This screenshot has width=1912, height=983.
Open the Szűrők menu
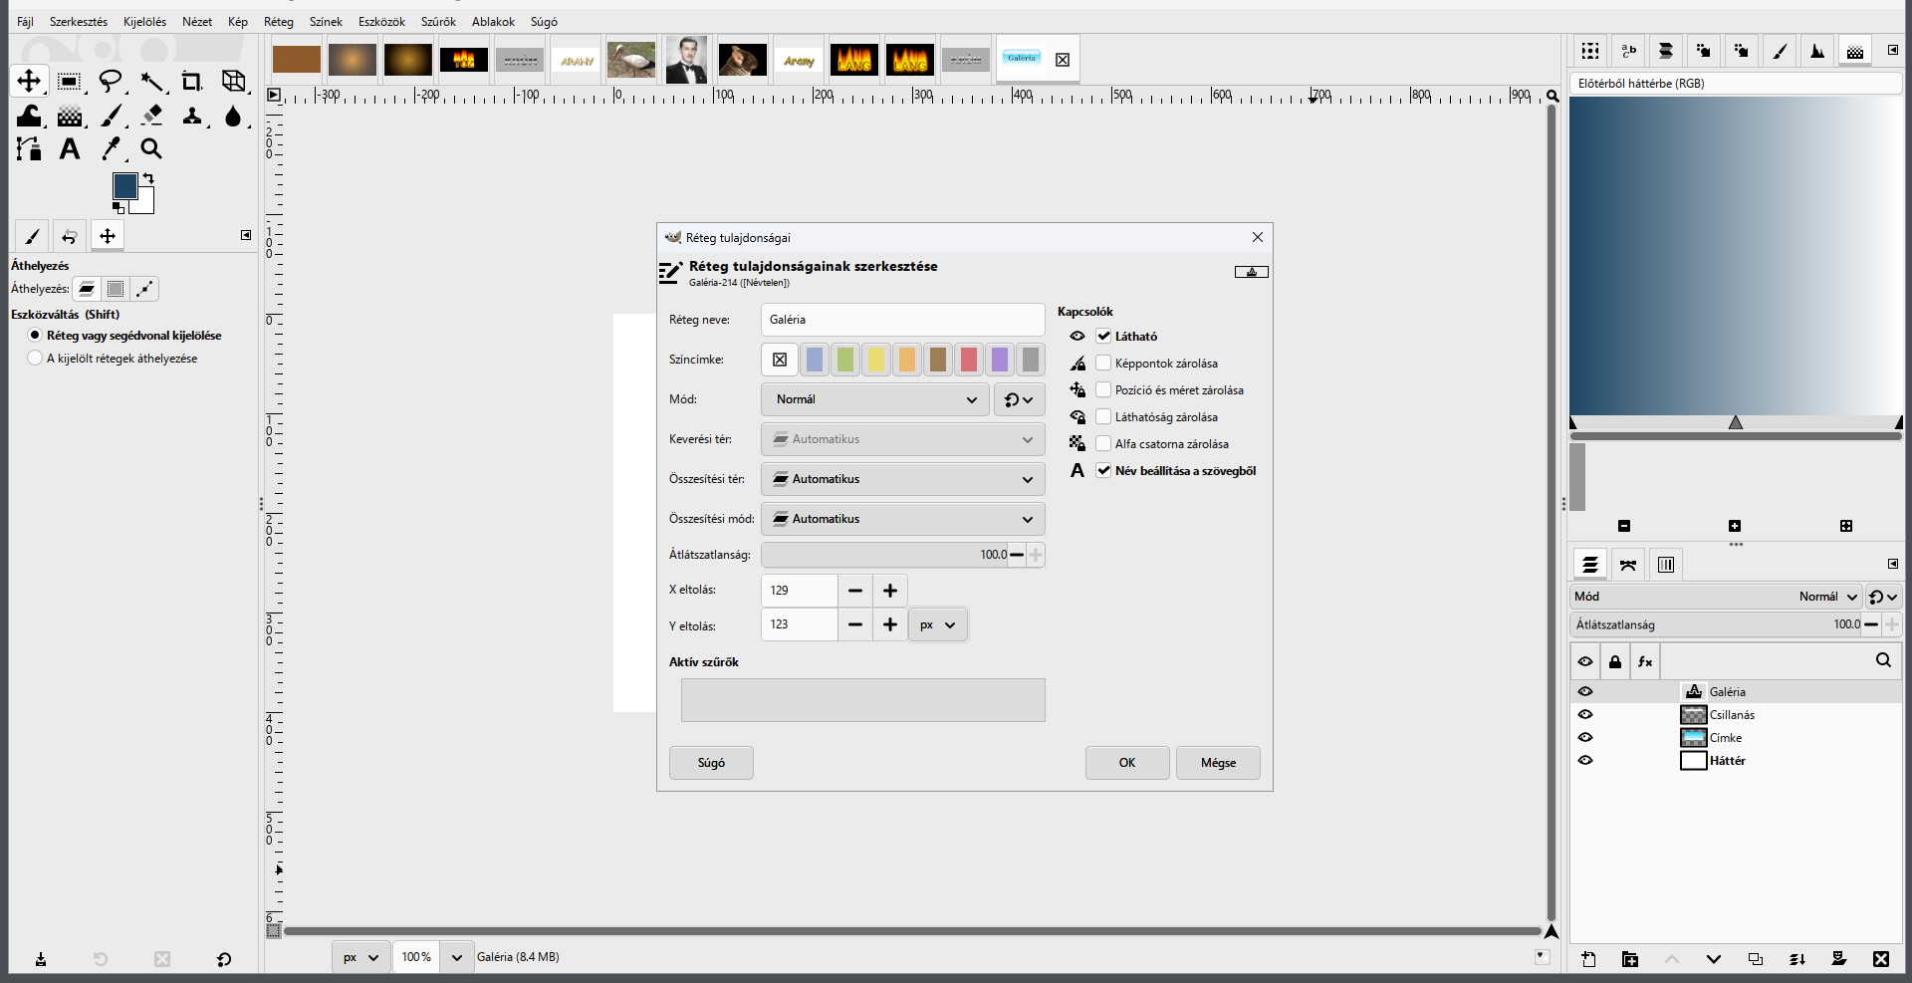coord(438,22)
